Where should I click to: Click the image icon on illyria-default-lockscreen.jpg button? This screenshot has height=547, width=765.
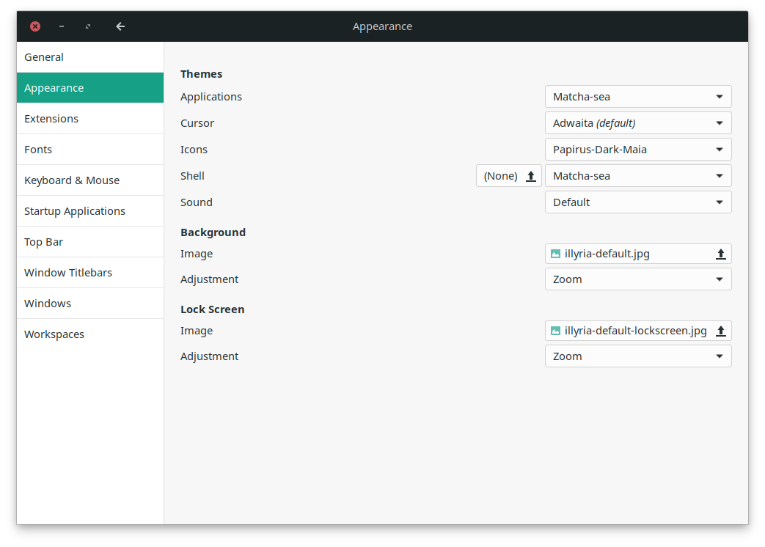pos(556,330)
